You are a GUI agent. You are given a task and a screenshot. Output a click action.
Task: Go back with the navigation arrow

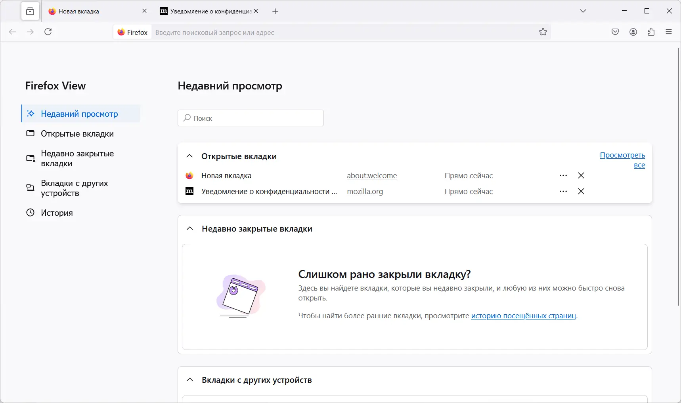coord(12,32)
